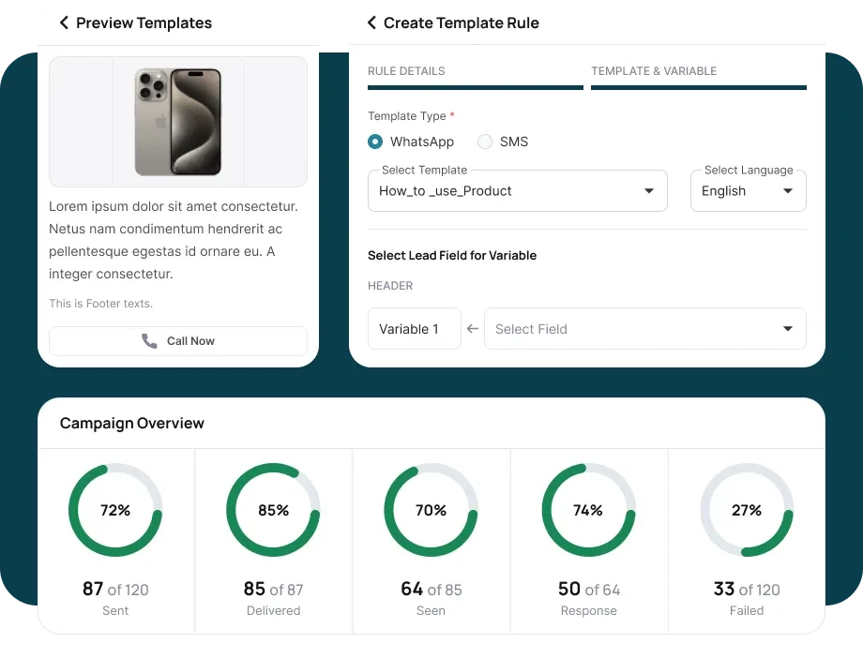The height and width of the screenshot is (658, 863).
Task: Select the WhatsApp template type
Action: pos(376,142)
